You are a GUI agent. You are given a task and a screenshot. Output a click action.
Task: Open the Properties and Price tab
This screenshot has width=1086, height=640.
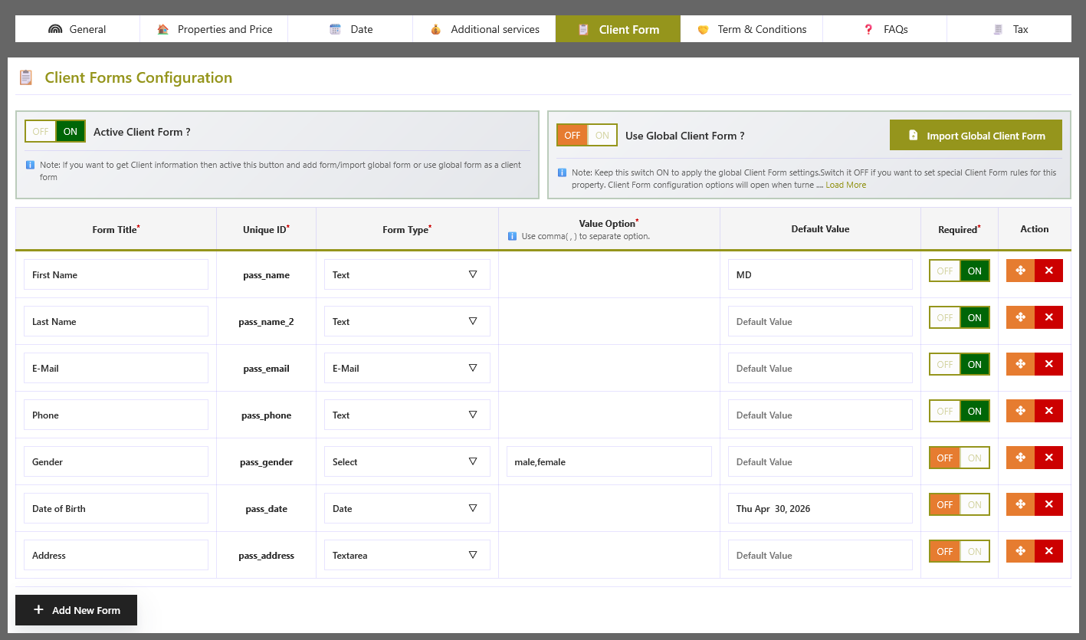coord(214,29)
